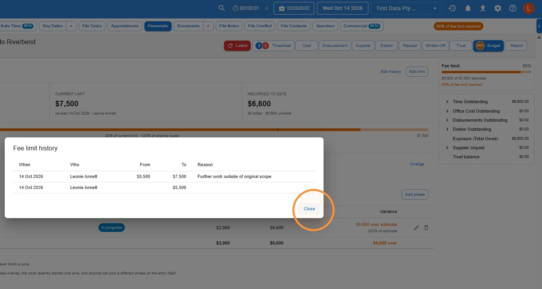Click the Fee limit progress bar in sidebar
Viewport: 542px width, 289px height.
pos(487,72)
